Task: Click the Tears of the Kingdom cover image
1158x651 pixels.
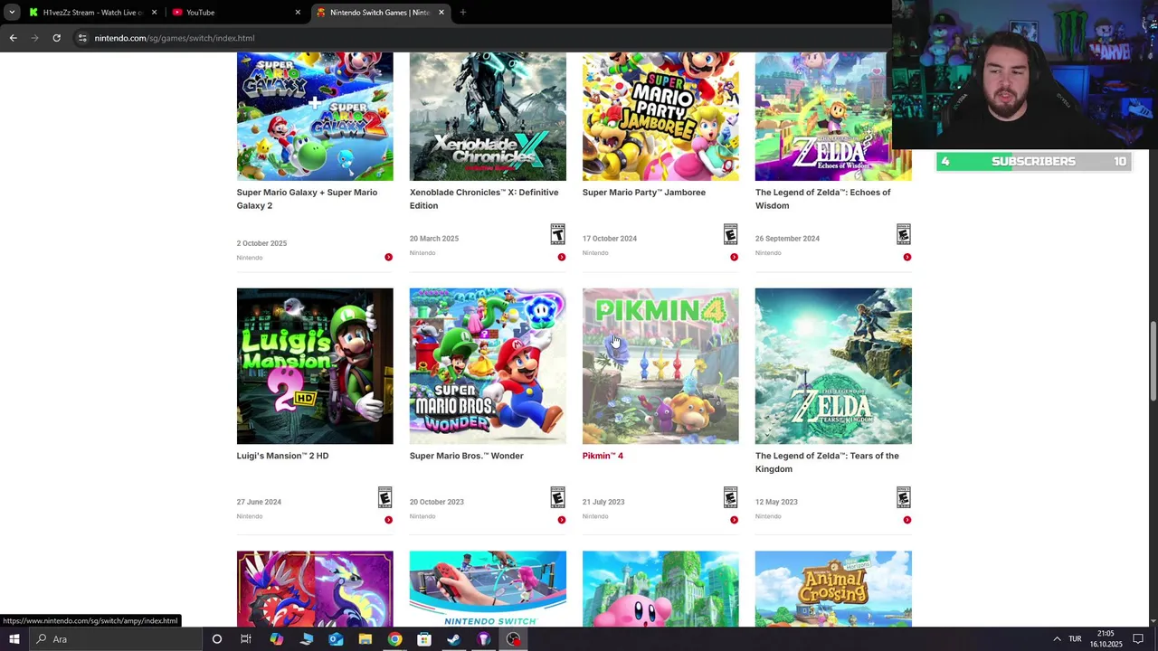Action: 833,366
